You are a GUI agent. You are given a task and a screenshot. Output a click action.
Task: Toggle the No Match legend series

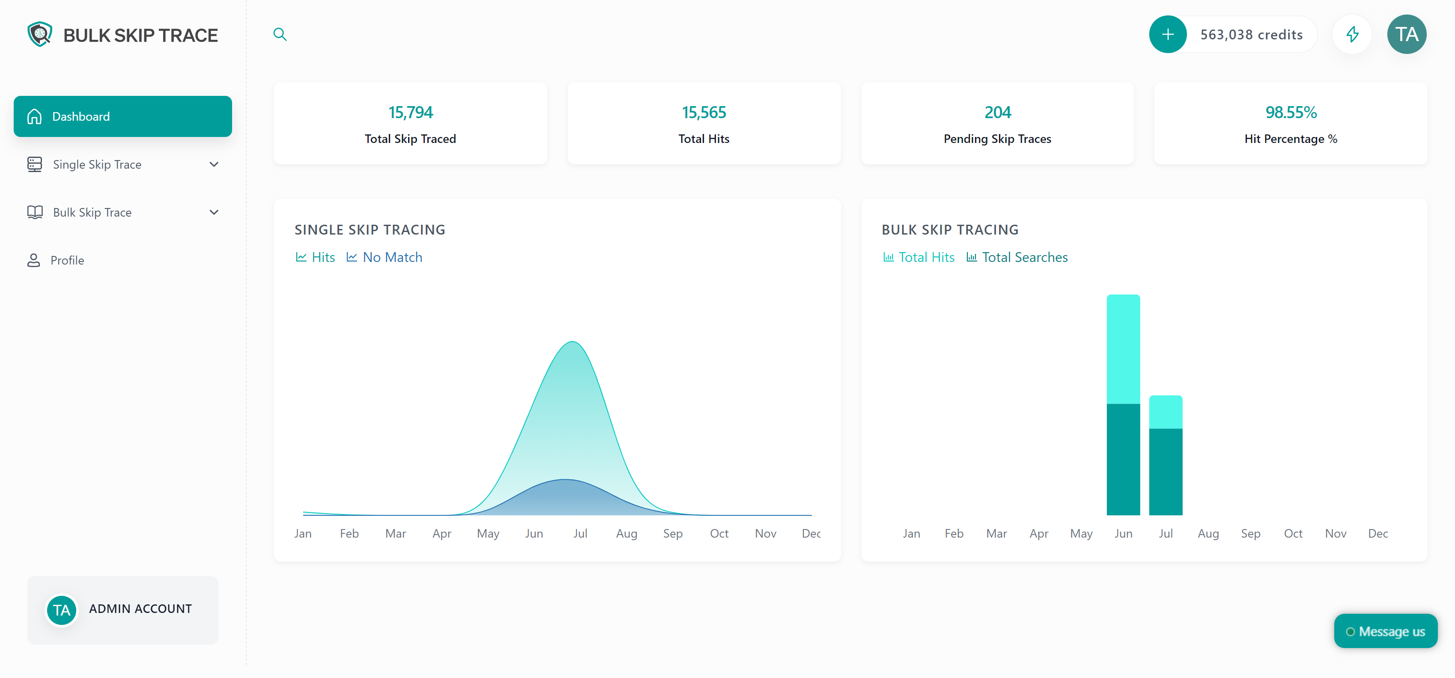click(385, 257)
